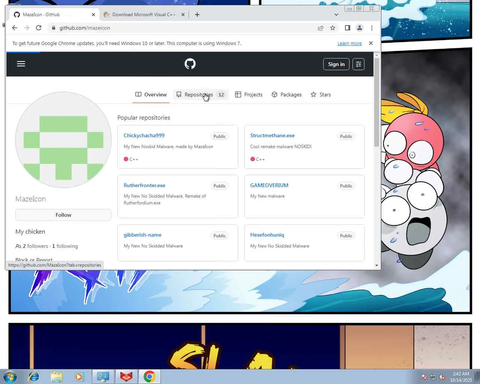Click the page scrollbar up arrow
The width and height of the screenshot is (480, 384).
point(377,55)
